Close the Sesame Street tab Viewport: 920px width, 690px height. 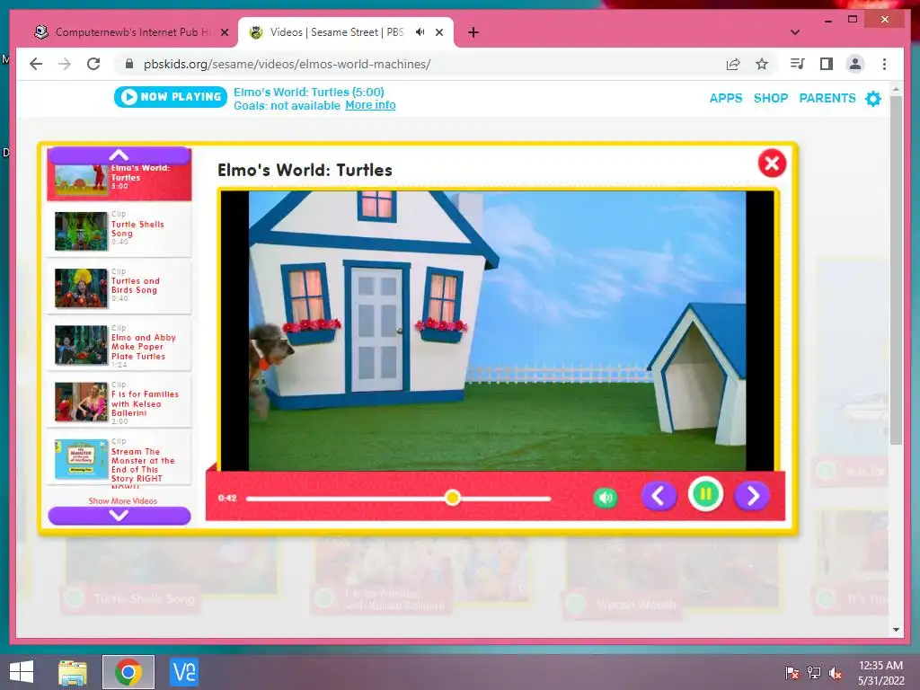click(x=439, y=32)
